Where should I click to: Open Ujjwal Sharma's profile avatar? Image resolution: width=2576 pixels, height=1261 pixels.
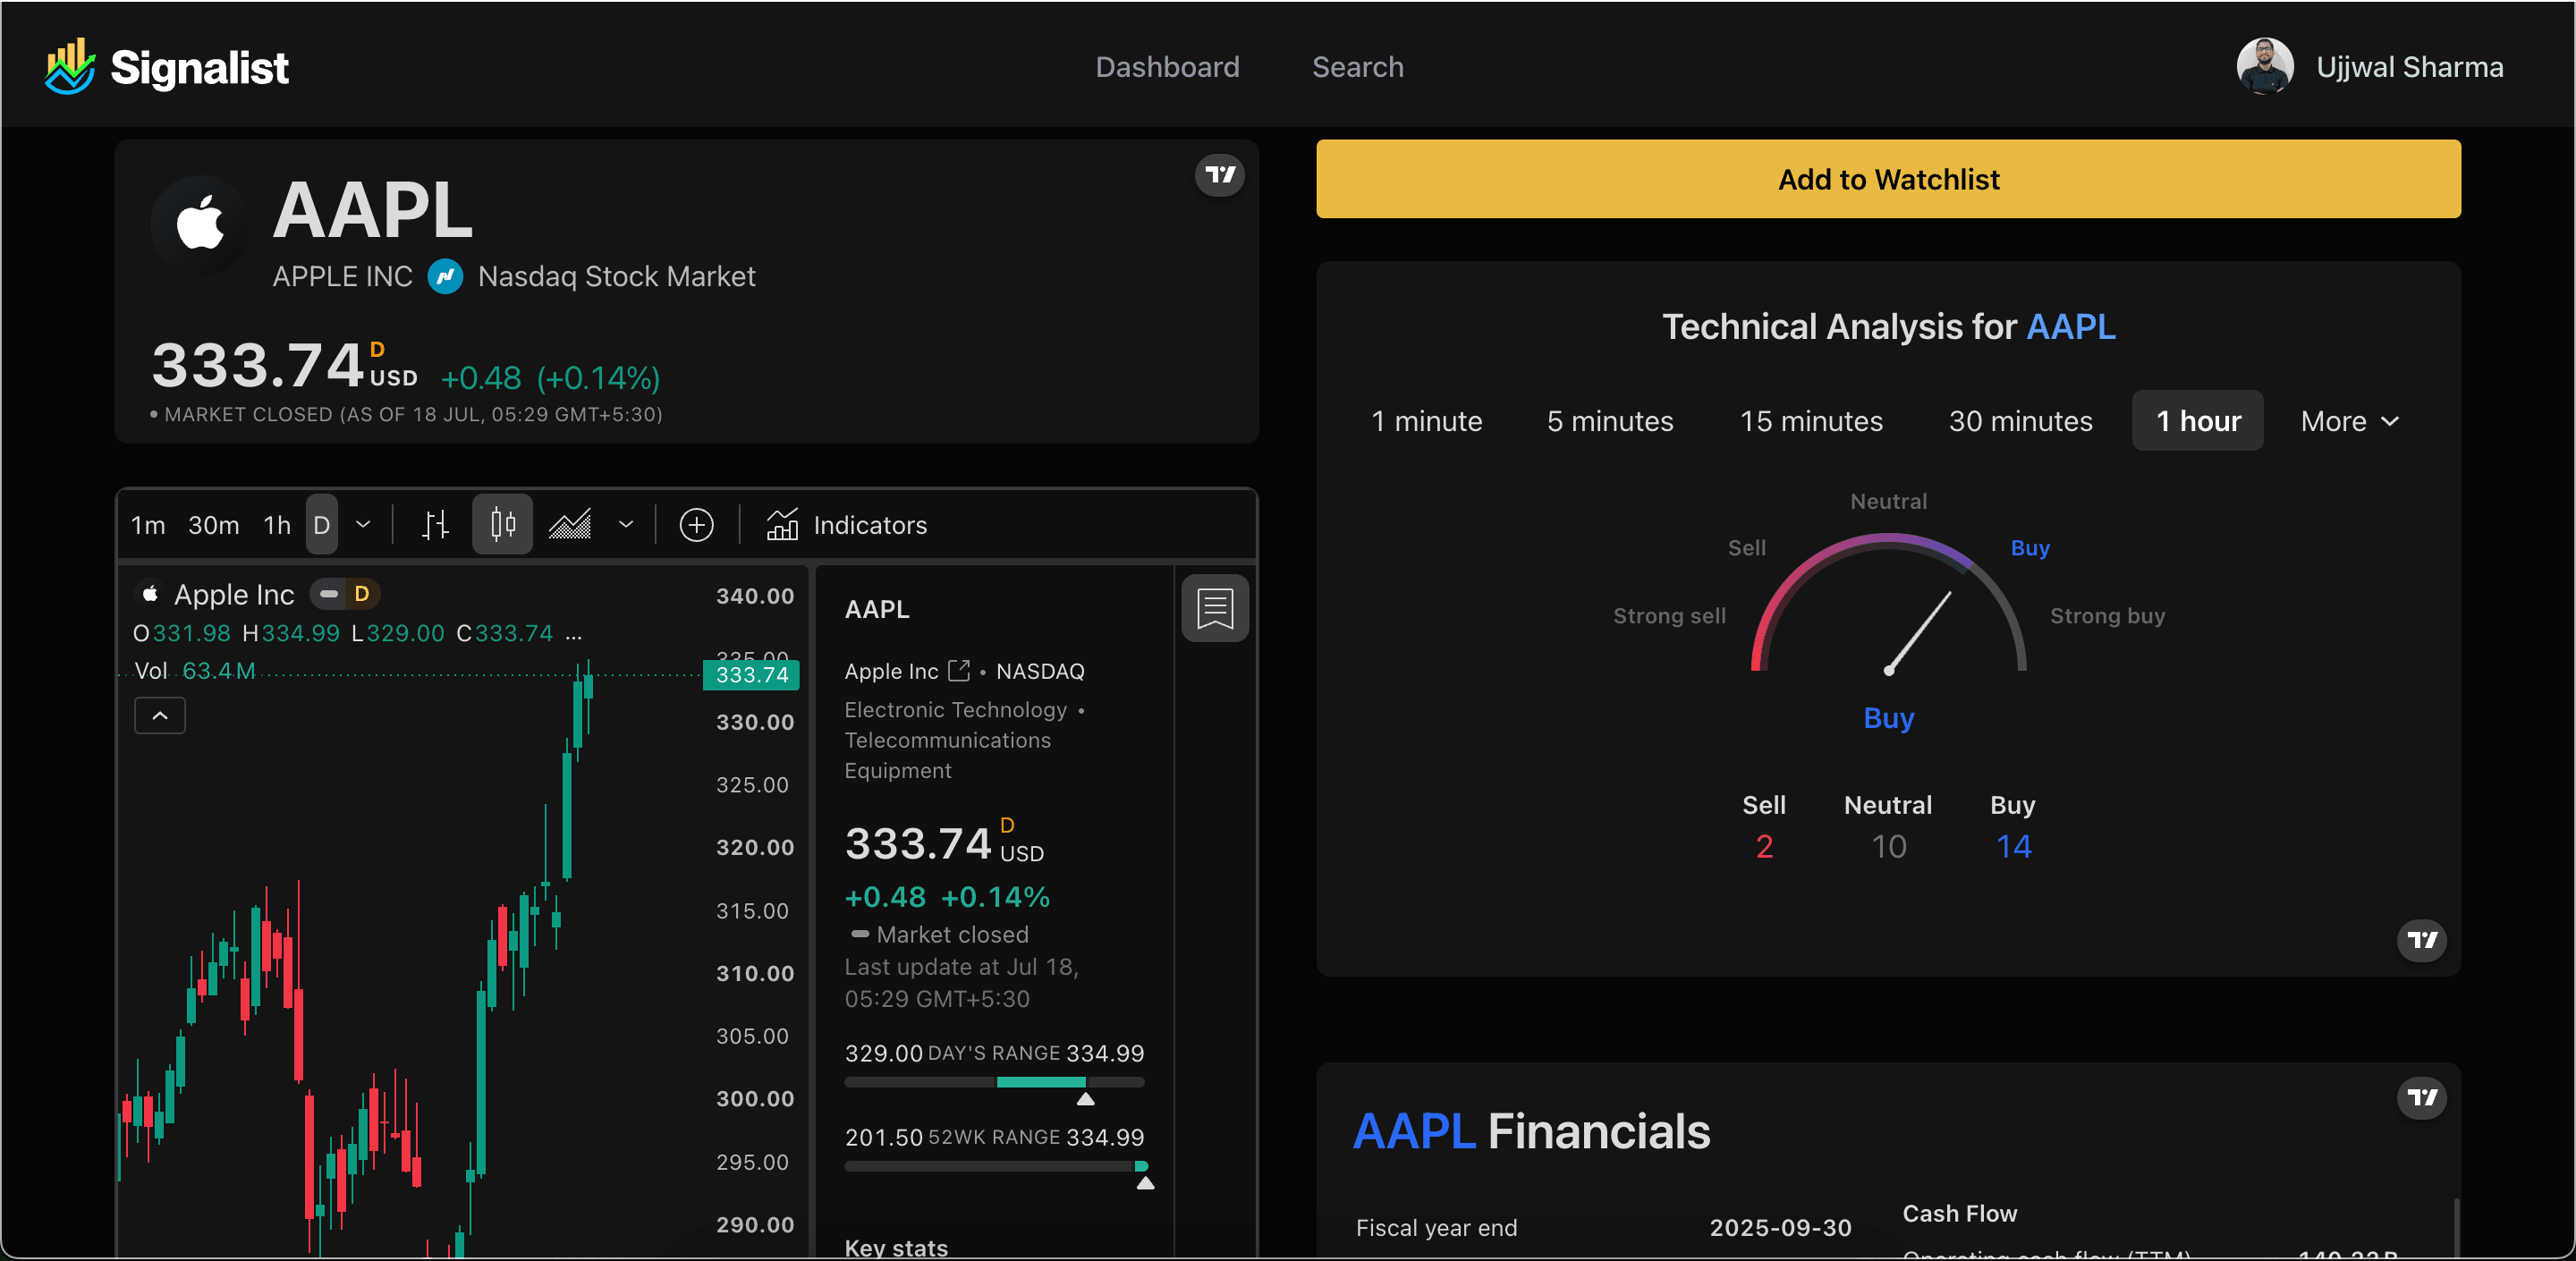pyautogui.click(x=2264, y=66)
